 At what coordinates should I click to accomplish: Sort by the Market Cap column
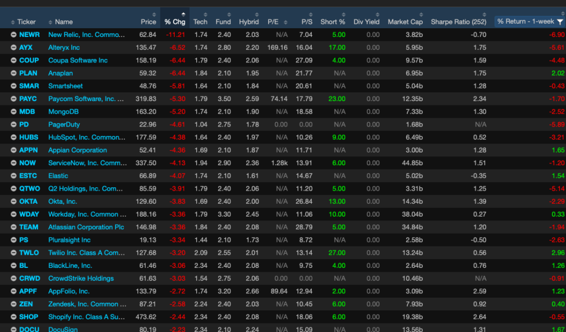pyautogui.click(x=405, y=22)
